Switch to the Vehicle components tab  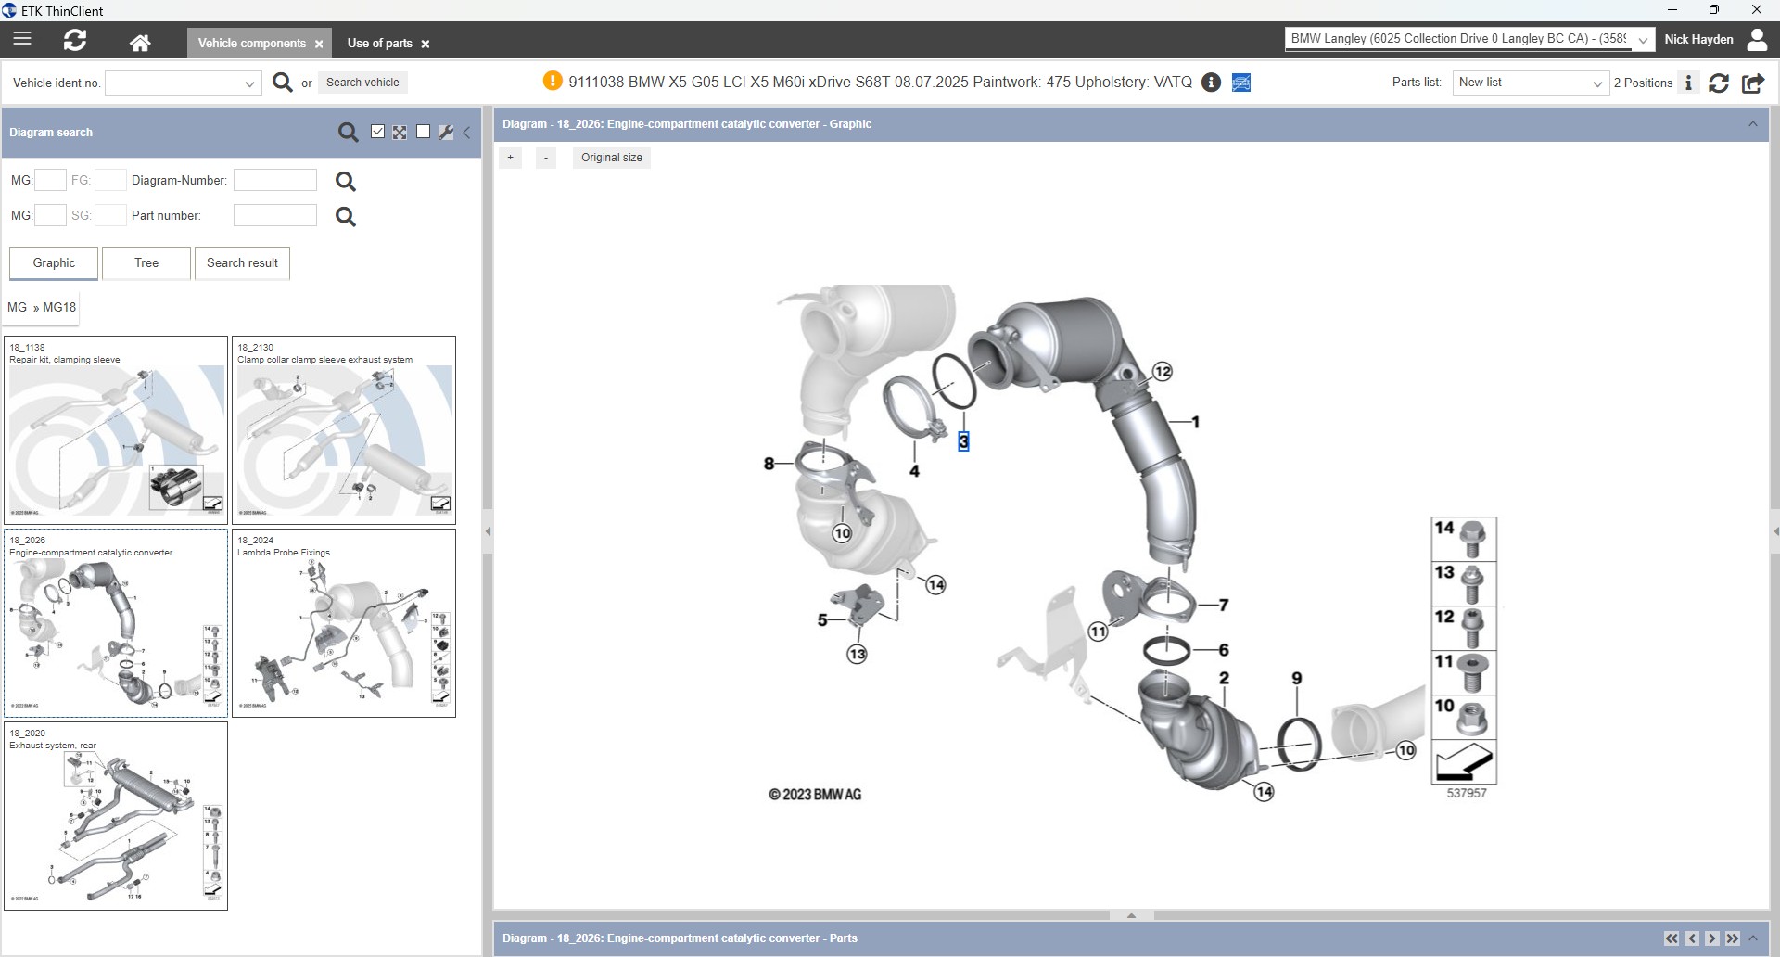(251, 43)
